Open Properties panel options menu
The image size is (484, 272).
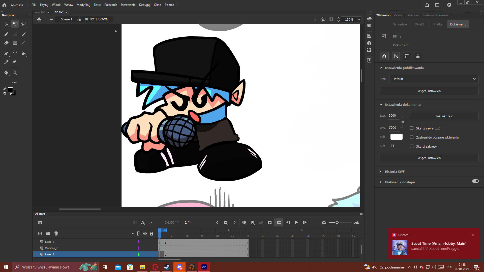click(x=481, y=15)
